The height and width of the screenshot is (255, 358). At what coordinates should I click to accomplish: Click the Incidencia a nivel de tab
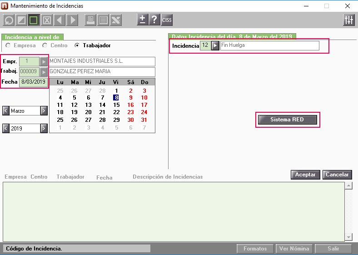pos(32,37)
